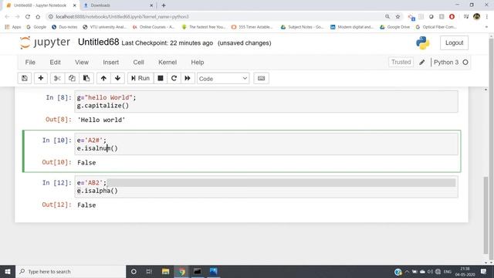Run the selected cell
The image size is (494, 278).
pos(140,78)
